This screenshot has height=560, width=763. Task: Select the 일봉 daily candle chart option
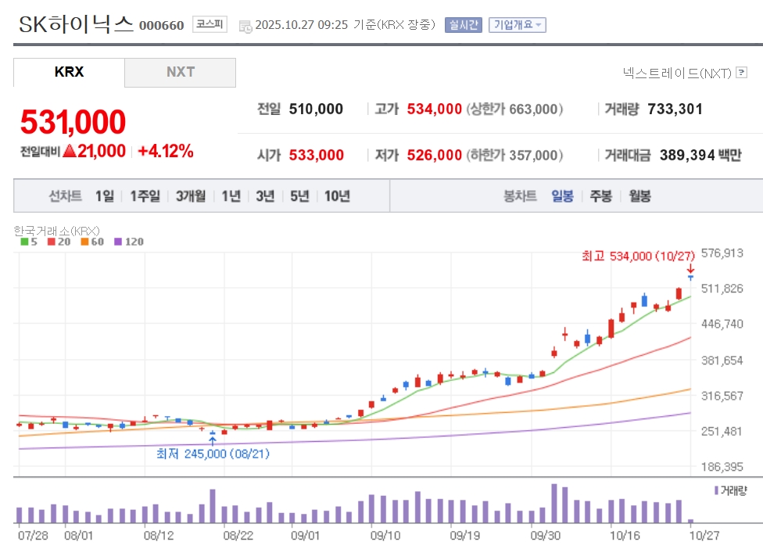coord(562,196)
